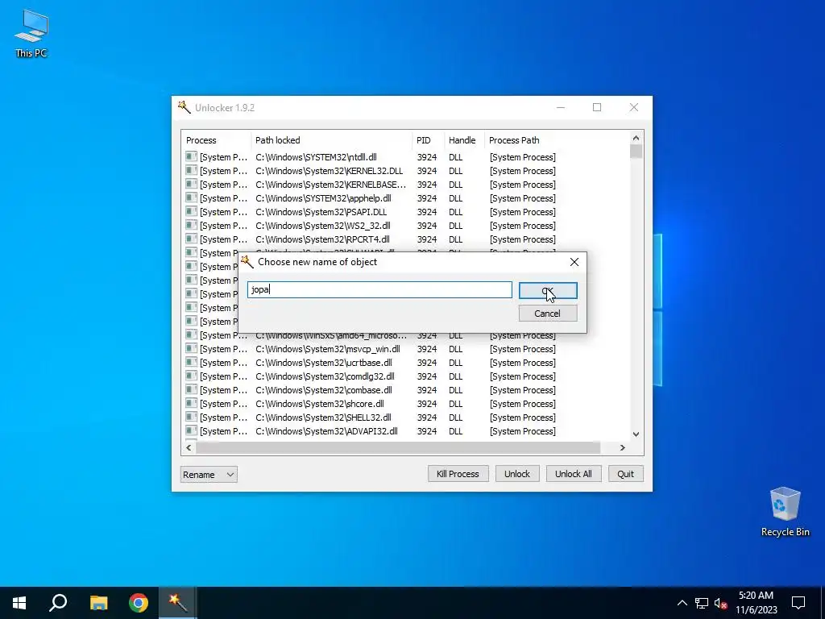This screenshot has height=619, width=825.
Task: Click the Handle column header
Action: pos(464,140)
